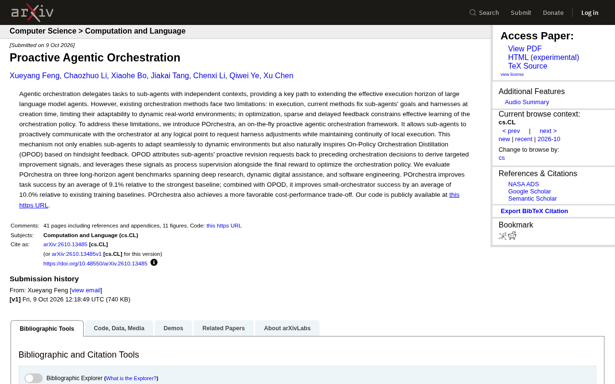The width and height of the screenshot is (615, 384).
Task: Go to the next paper via next >
Action: coord(548,131)
